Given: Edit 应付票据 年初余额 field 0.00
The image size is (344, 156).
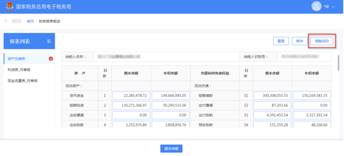Looking at the screenshot, I should click(312, 105).
